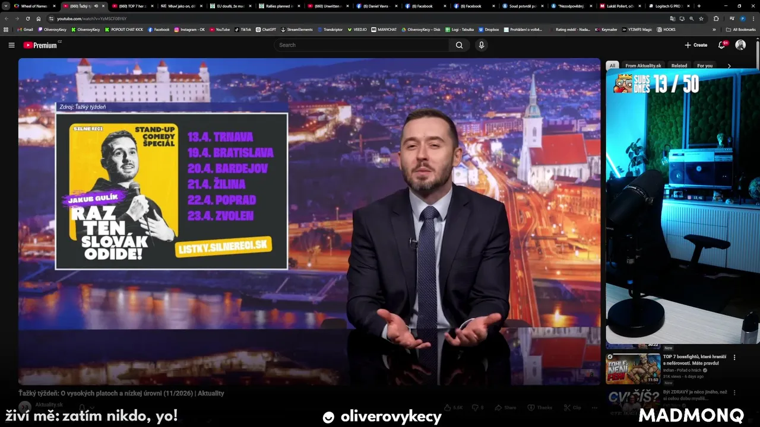Screen dimensions: 760x427
Task: Select the All filter chip
Action: 612,66
